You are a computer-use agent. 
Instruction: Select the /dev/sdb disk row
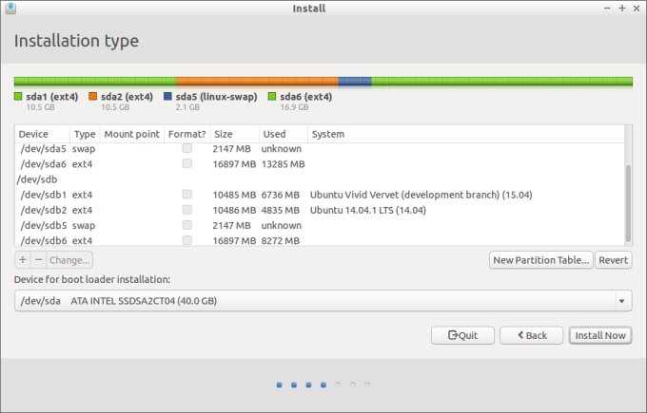(x=40, y=179)
